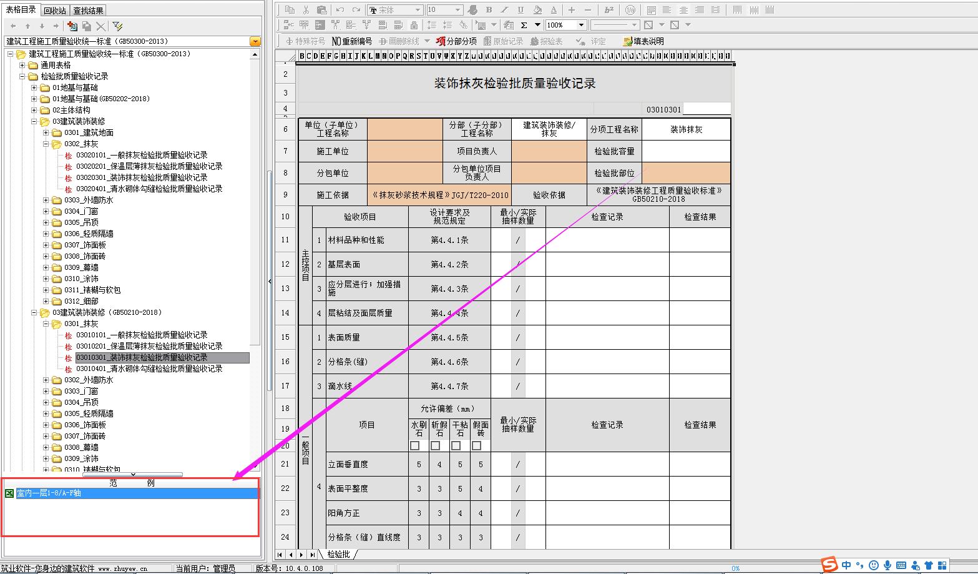Screen dimensions: 978x574
Task: Switch to the 查找结果 tab
Action: point(88,11)
